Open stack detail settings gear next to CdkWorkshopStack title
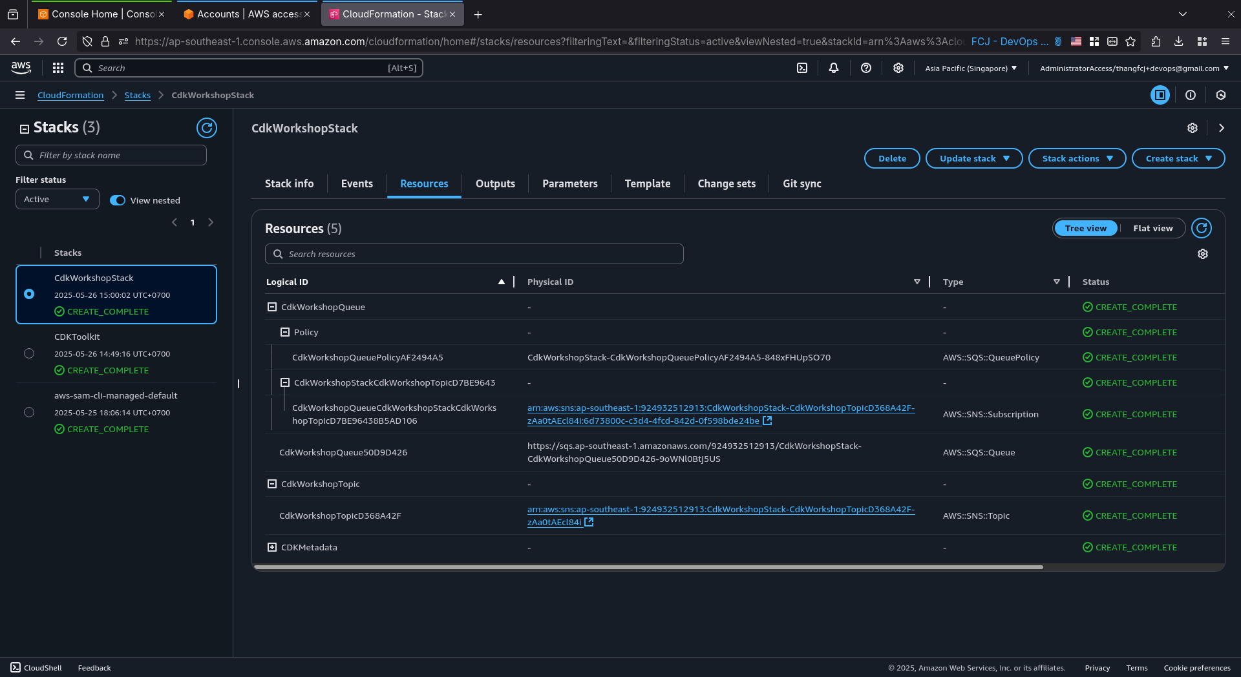This screenshot has width=1241, height=677. pos(1193,128)
